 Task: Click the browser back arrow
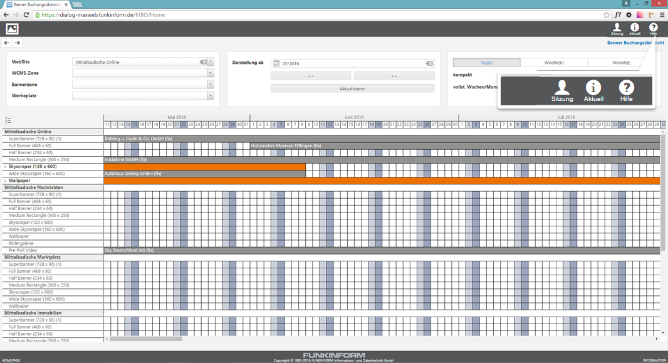(6, 15)
